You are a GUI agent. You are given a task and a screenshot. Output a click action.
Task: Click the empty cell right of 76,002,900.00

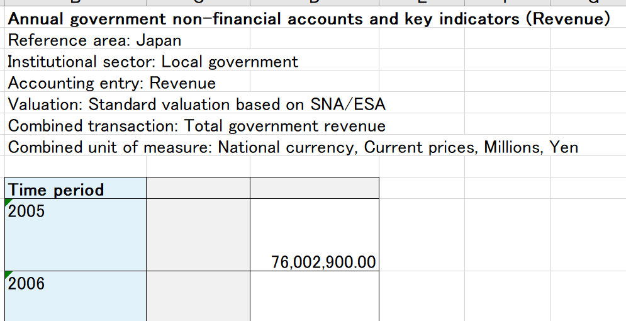[422, 235]
